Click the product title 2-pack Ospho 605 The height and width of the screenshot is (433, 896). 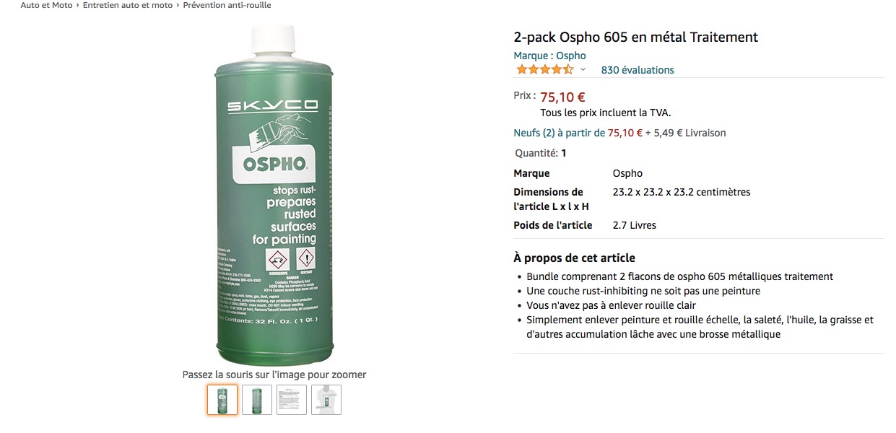(x=635, y=38)
